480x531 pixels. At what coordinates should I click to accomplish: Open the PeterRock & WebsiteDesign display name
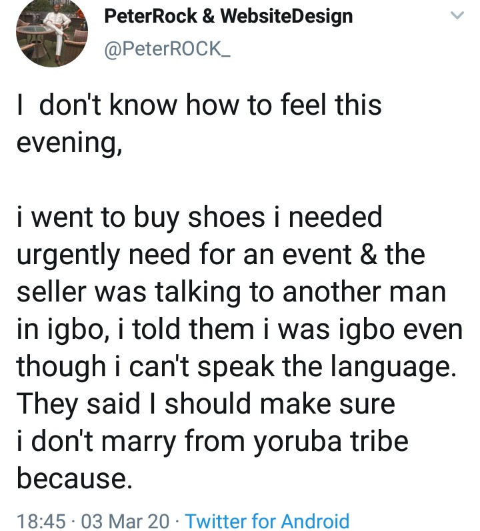(x=229, y=15)
